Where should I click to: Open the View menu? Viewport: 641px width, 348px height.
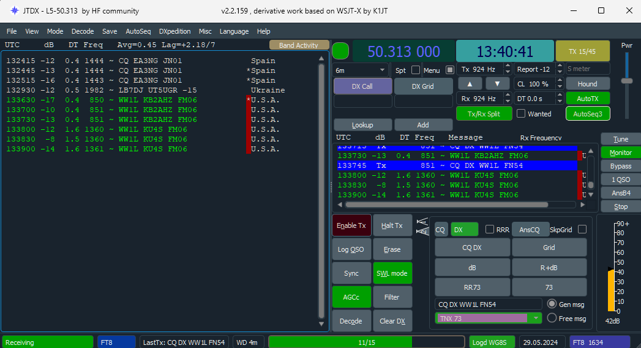pyautogui.click(x=32, y=31)
